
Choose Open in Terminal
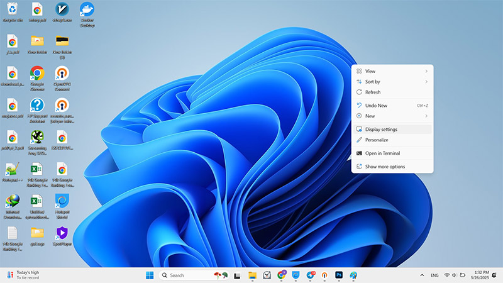pyautogui.click(x=392, y=153)
